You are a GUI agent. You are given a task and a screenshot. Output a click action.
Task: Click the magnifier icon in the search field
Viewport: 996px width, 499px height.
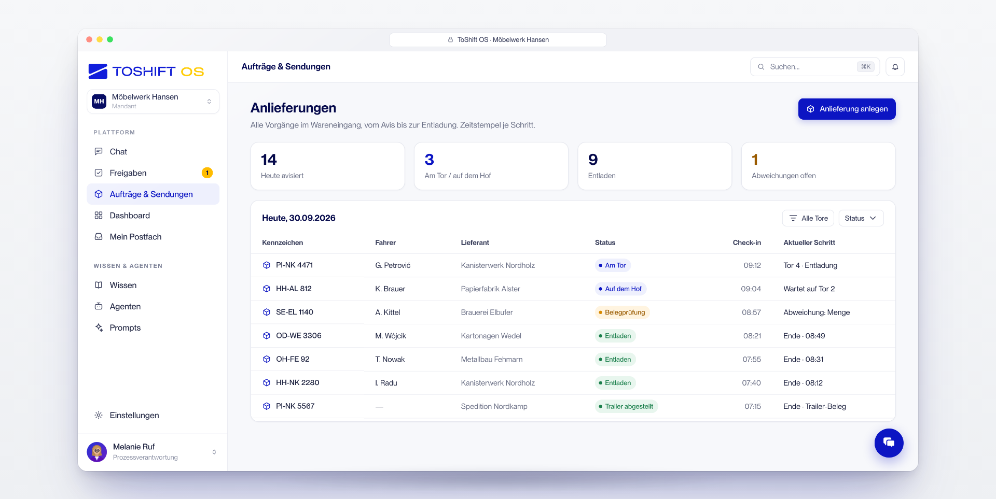coord(761,67)
